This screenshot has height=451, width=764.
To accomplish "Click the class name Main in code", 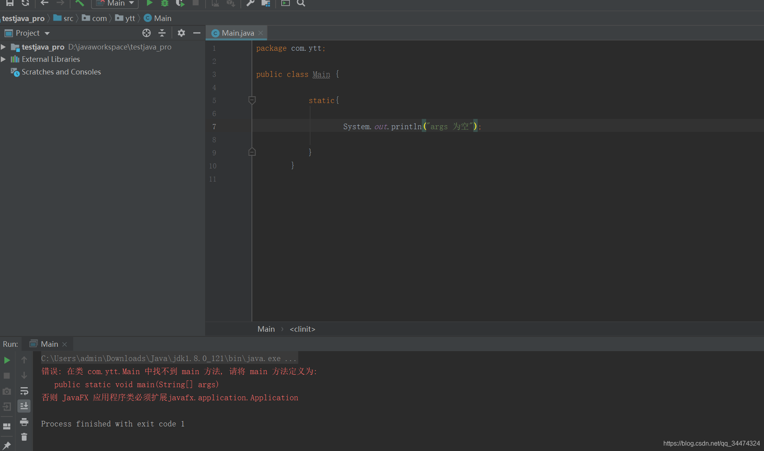I will [321, 74].
